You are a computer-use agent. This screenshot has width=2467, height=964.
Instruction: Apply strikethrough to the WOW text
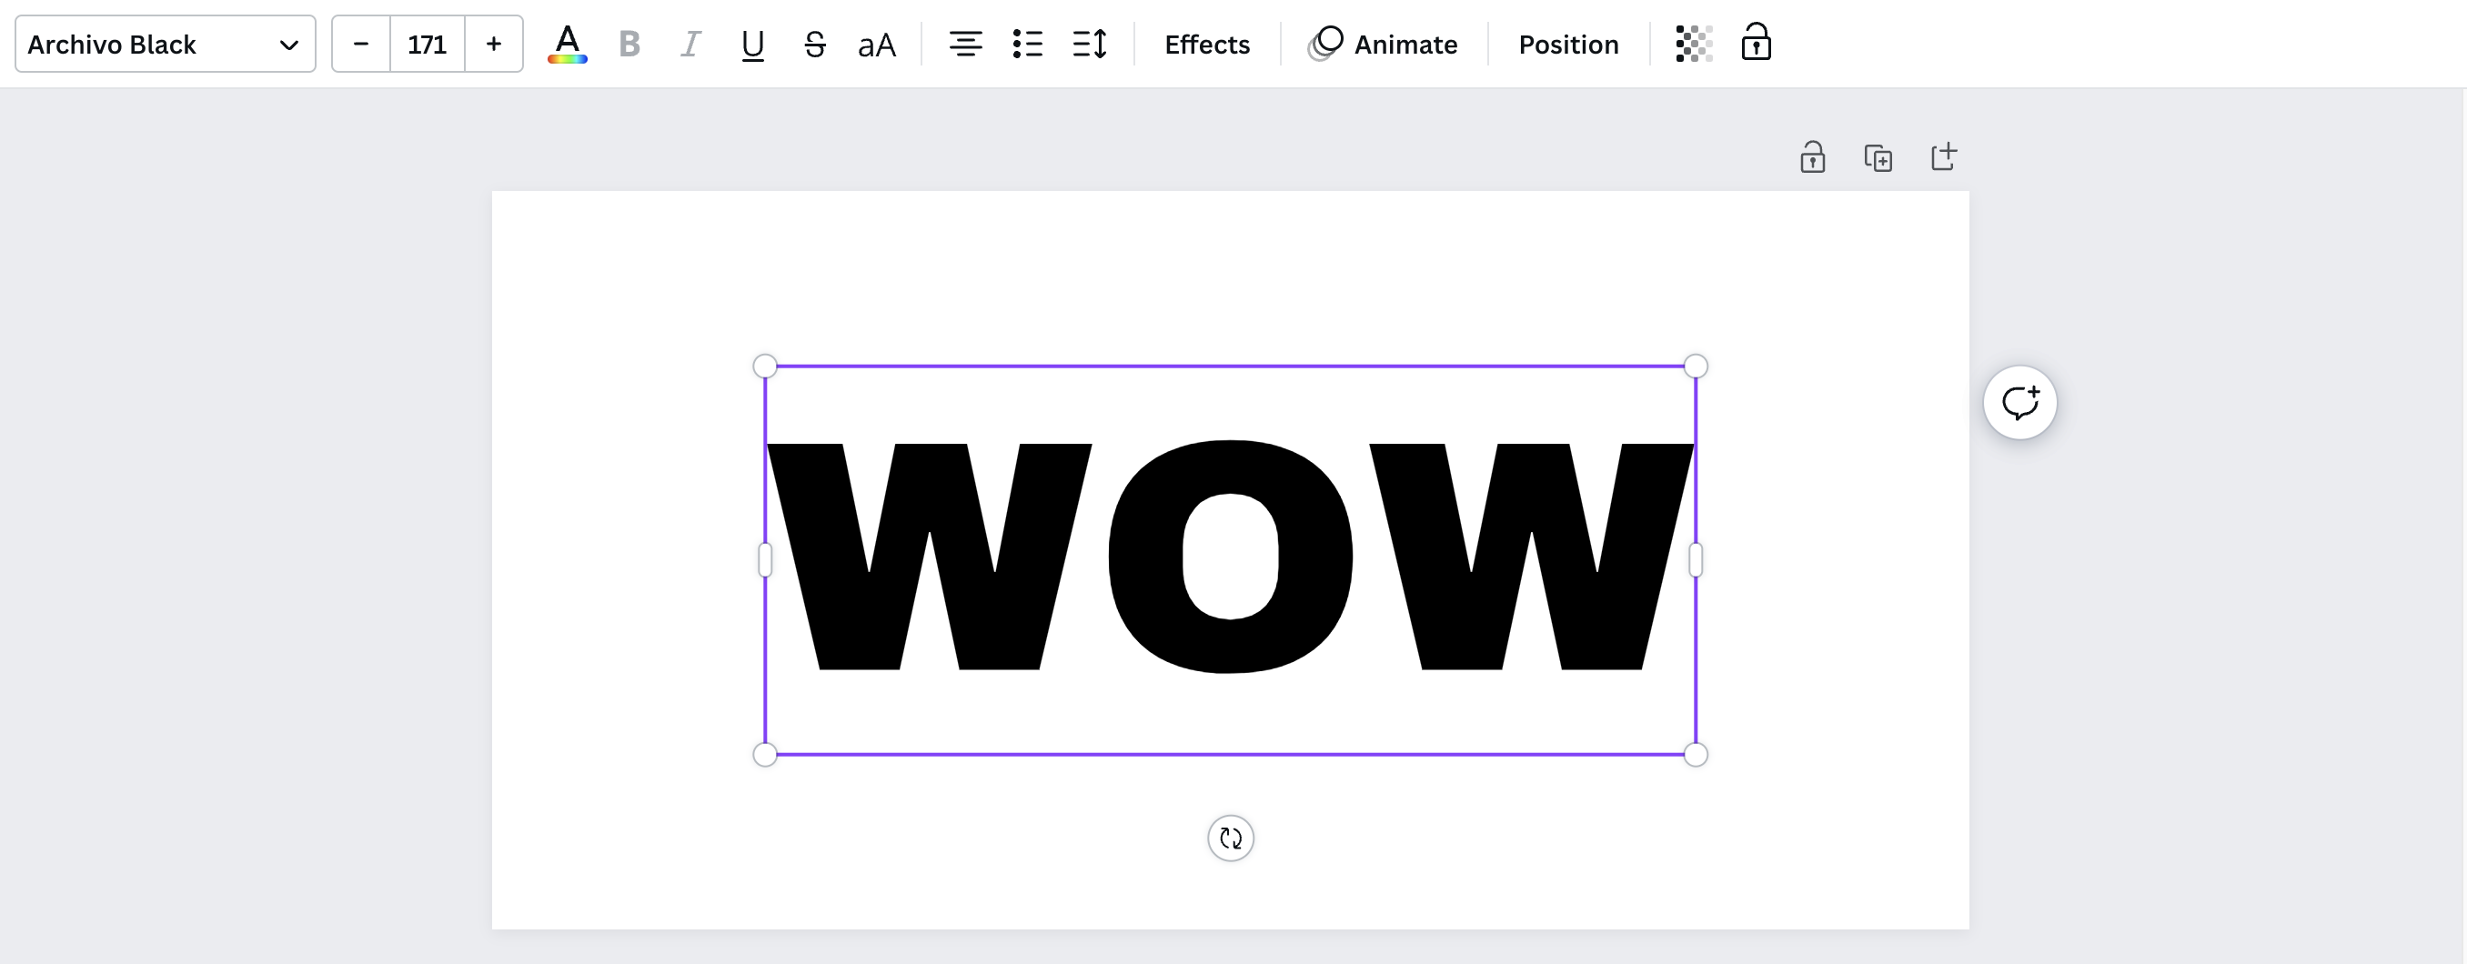(815, 43)
